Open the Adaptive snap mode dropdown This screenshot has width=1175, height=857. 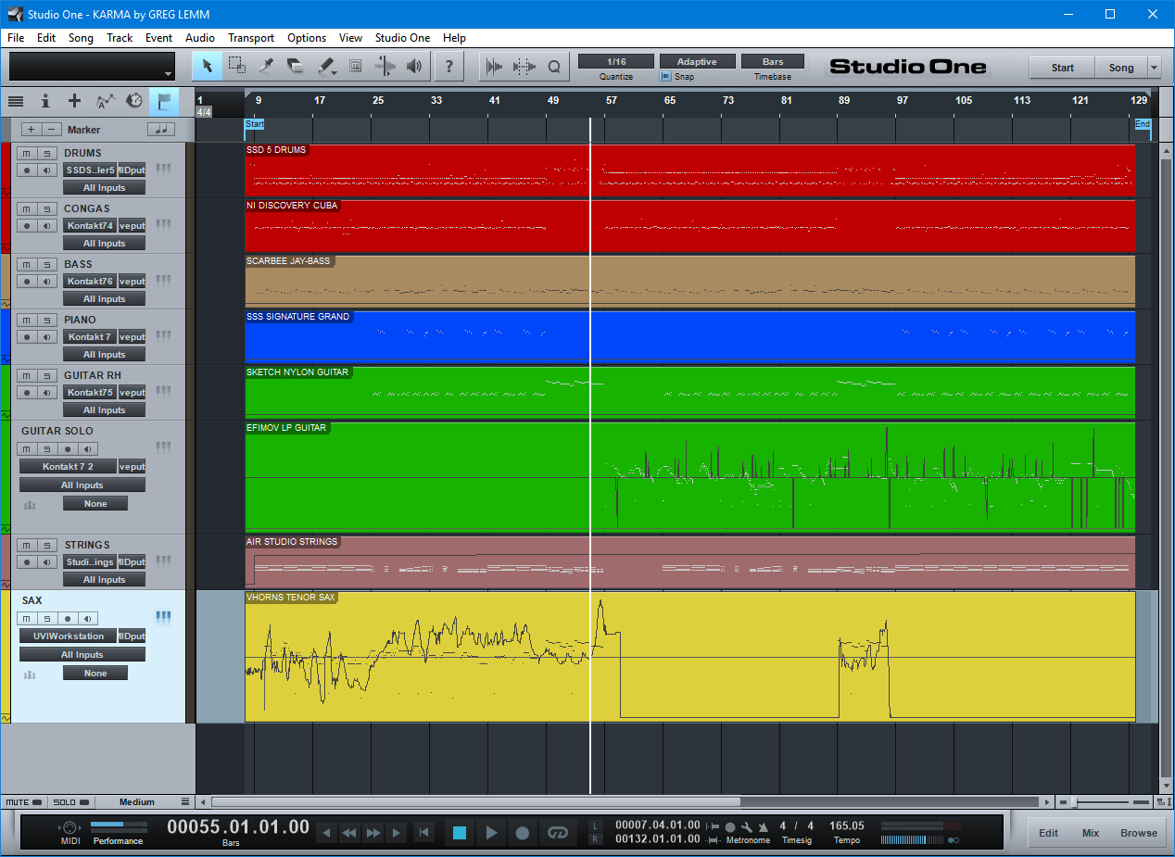[697, 61]
